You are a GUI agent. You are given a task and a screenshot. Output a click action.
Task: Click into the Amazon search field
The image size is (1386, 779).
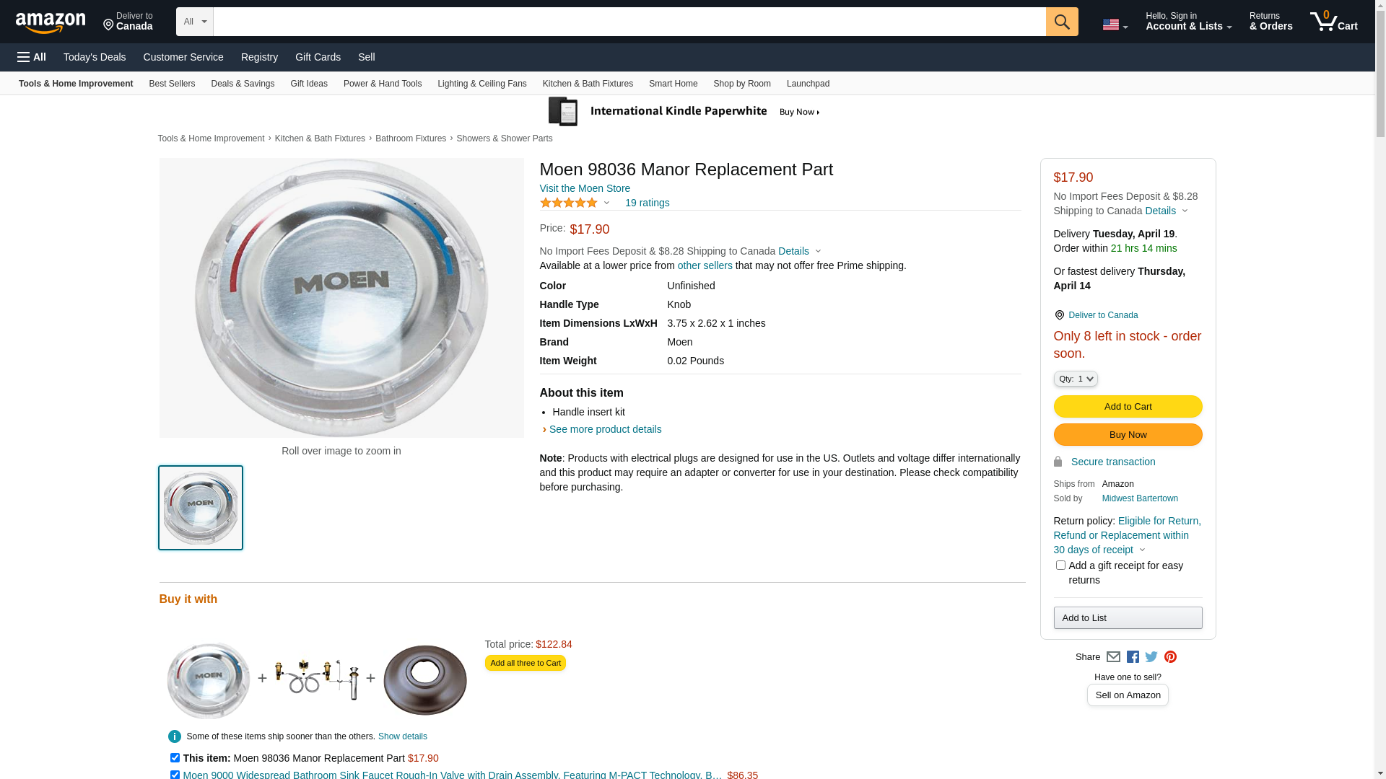click(629, 22)
